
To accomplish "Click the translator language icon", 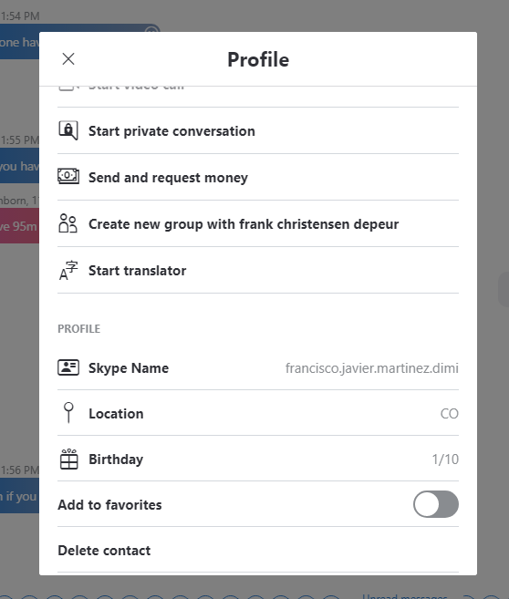I will [68, 271].
